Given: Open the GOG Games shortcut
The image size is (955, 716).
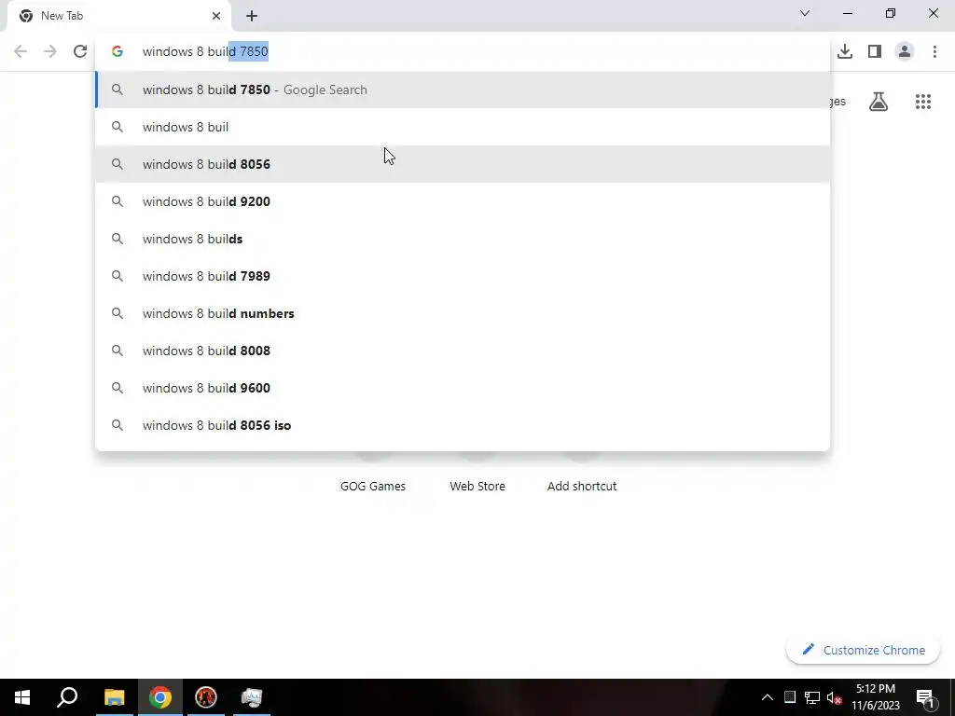Looking at the screenshot, I should pos(373,486).
